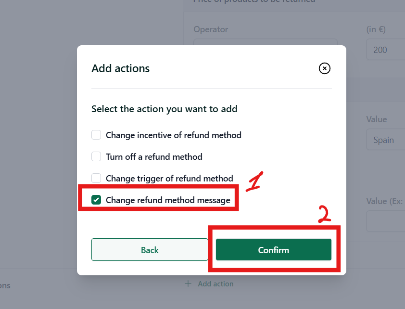Click the 'Select the action you want to add' heading
Screen dimensions: 405x309
(165, 109)
